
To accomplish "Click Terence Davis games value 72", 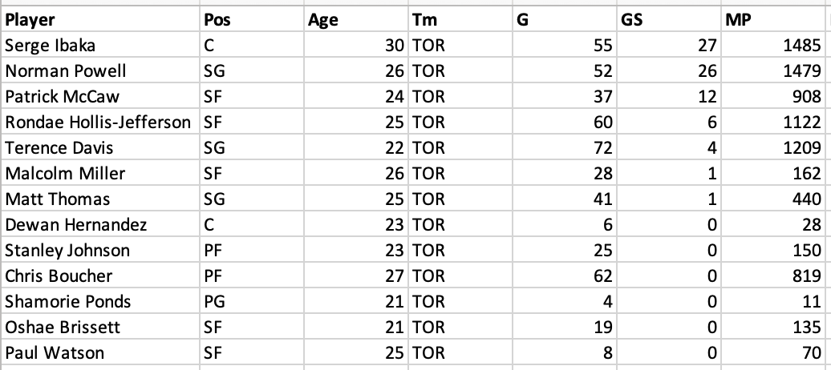I will click(x=565, y=147).
